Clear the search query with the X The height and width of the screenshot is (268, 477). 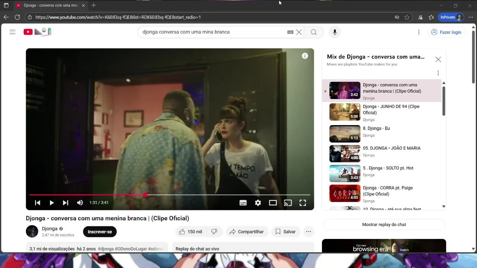(x=299, y=32)
